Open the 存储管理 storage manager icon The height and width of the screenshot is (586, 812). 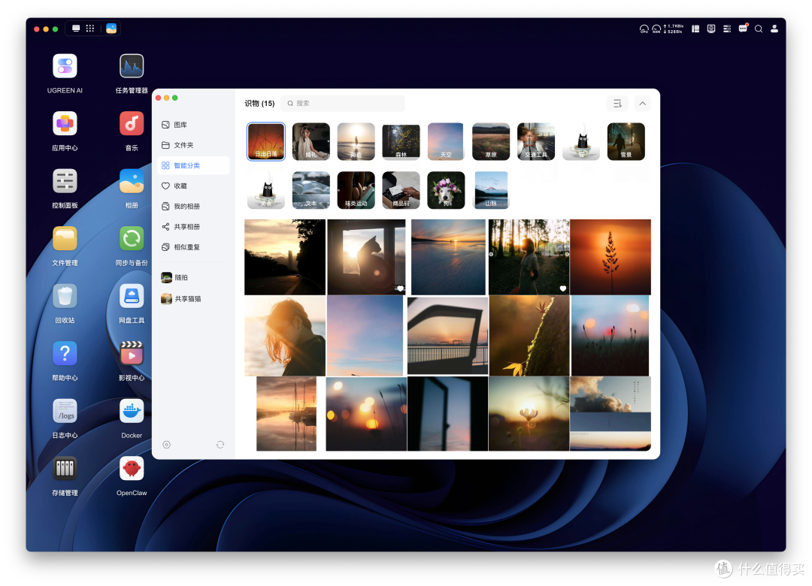pos(65,469)
